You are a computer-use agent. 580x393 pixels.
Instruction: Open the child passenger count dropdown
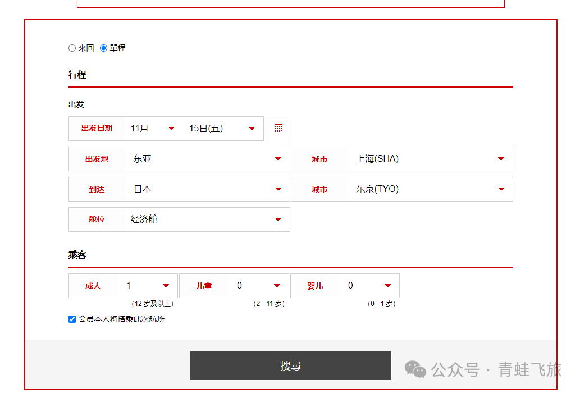click(x=276, y=285)
